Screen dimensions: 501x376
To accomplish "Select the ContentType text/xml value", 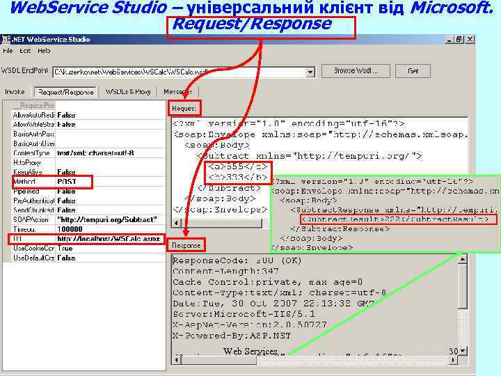I will 95,153.
